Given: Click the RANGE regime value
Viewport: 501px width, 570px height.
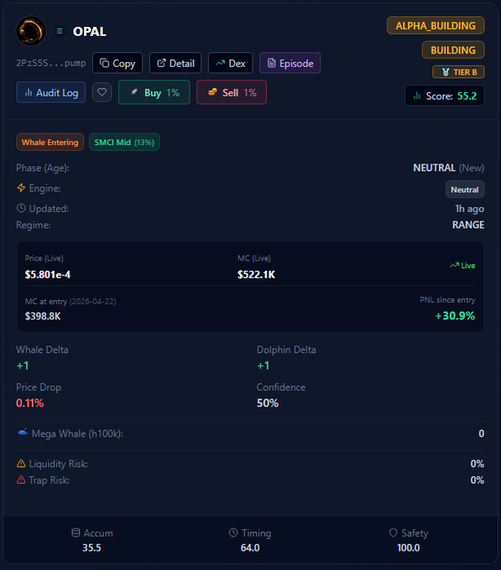Looking at the screenshot, I should coord(468,225).
